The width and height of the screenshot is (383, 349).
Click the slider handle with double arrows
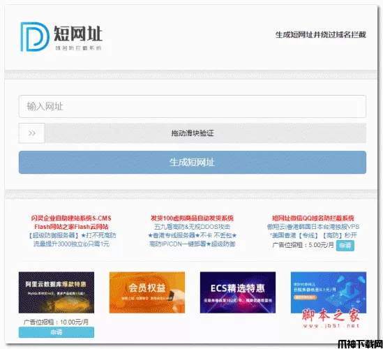pyautogui.click(x=32, y=133)
